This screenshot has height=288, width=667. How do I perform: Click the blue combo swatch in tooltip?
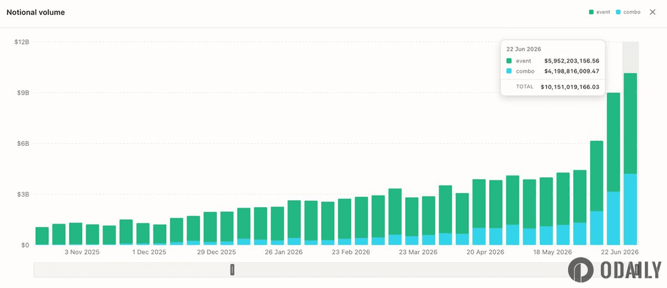pyautogui.click(x=509, y=71)
